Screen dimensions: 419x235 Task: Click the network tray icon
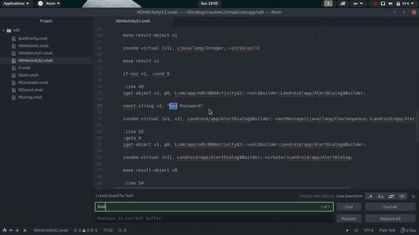point(382,3)
